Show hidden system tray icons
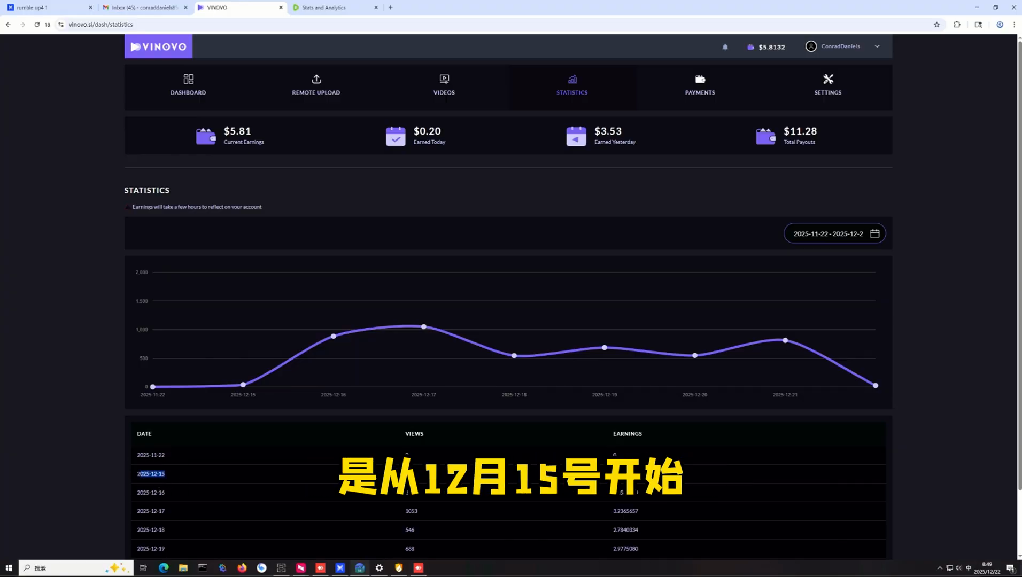 click(x=940, y=568)
